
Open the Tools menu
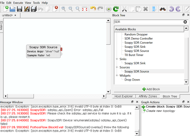point(36,3)
